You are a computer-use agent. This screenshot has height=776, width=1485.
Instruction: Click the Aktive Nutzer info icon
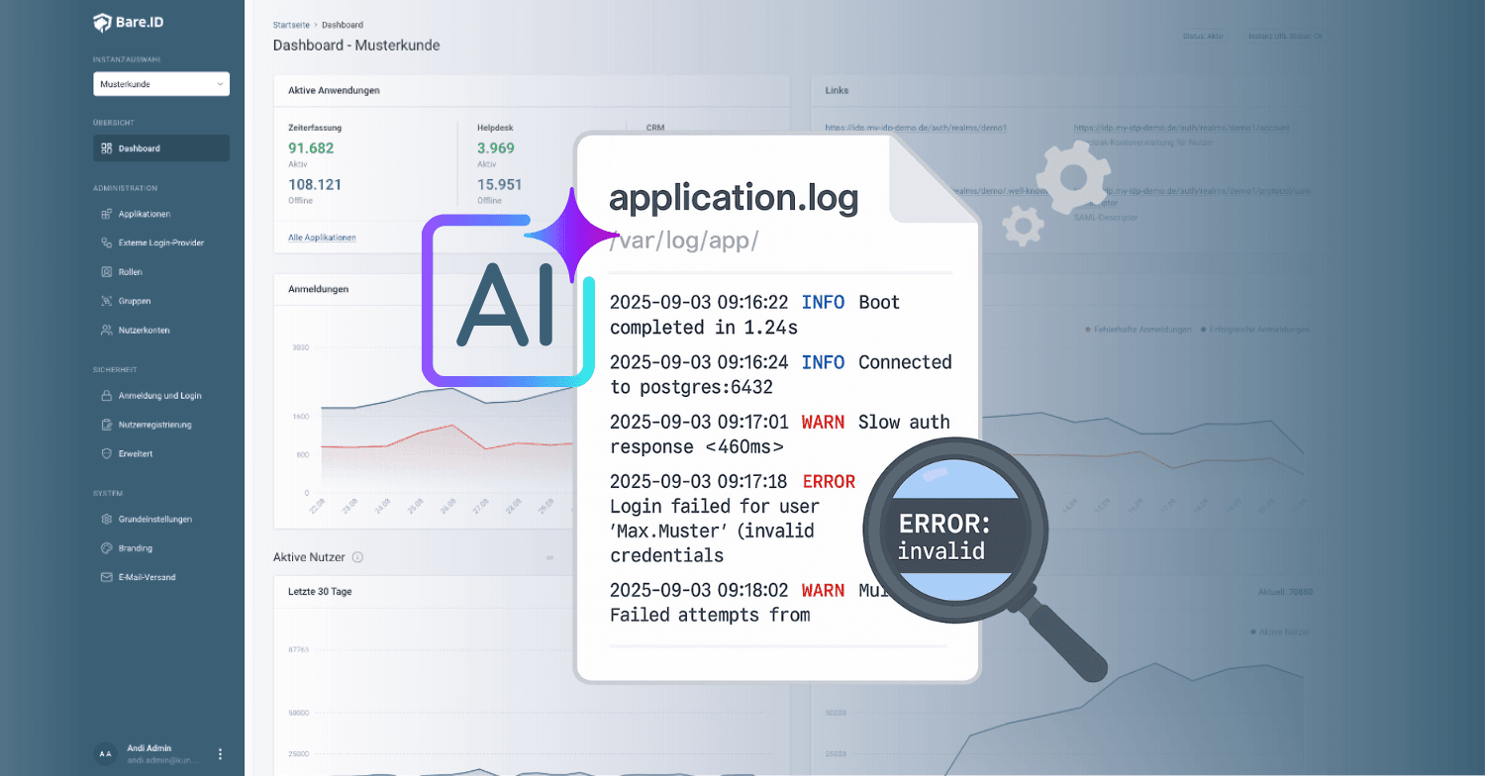[357, 557]
